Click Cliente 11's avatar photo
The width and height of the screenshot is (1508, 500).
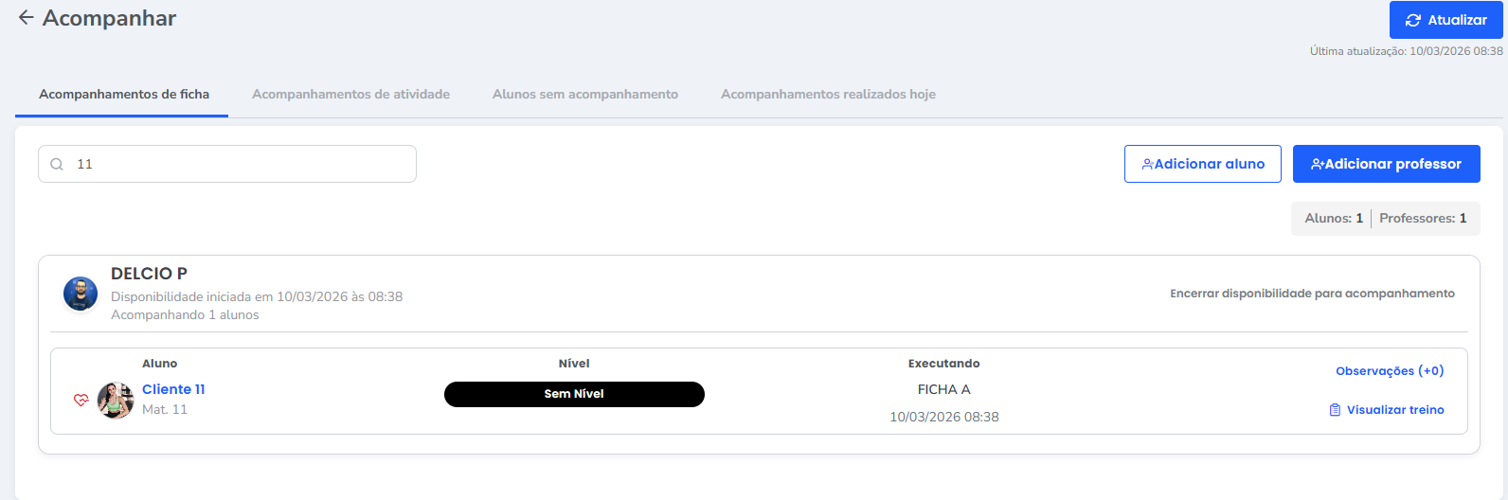[116, 401]
